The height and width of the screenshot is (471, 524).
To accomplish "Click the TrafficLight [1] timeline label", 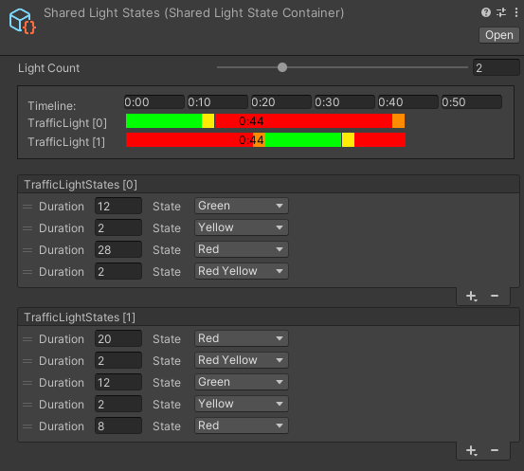I will click(66, 142).
